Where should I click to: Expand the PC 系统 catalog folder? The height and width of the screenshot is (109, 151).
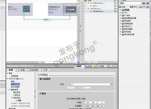coord(120,15)
